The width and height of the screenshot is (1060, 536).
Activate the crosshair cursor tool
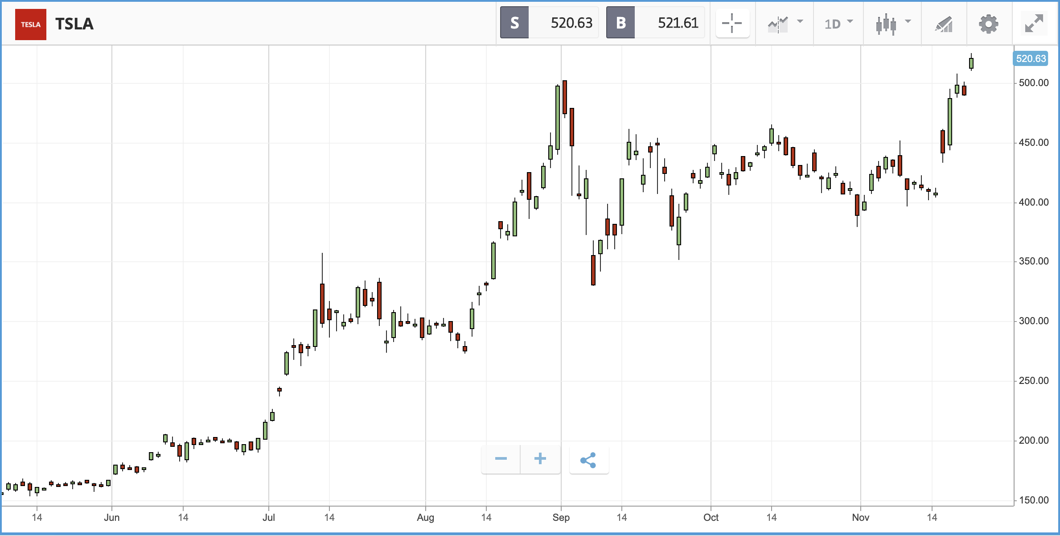(732, 23)
